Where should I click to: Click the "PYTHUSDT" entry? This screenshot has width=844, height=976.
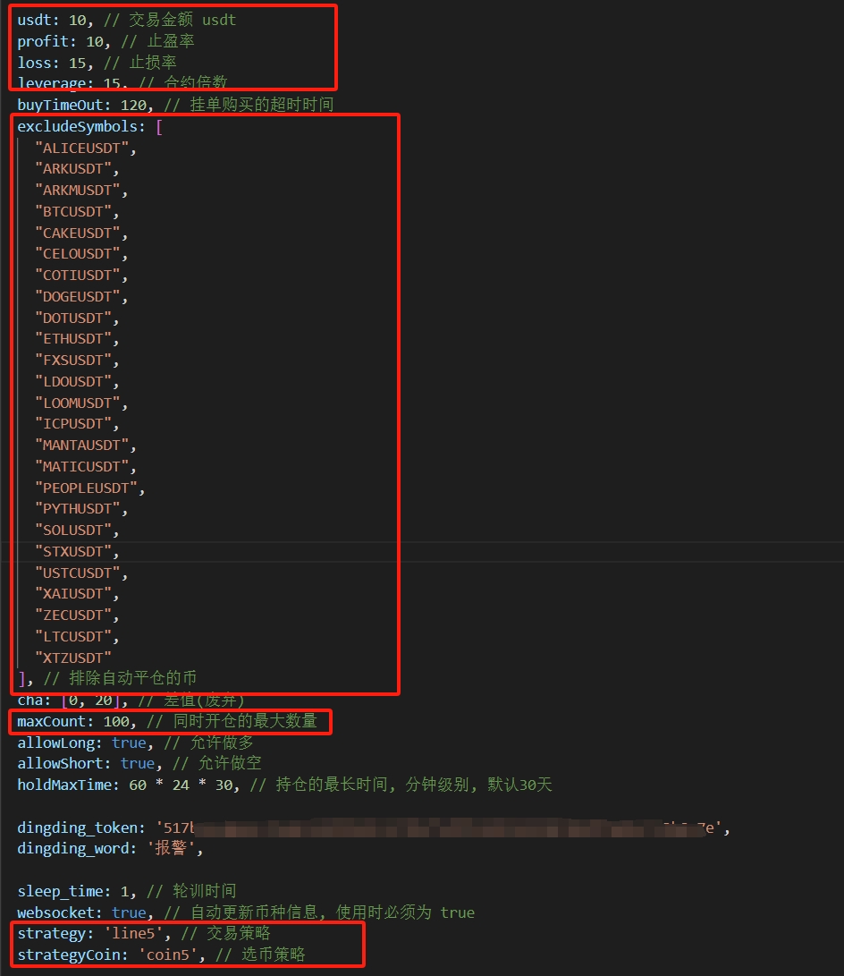click(77, 509)
